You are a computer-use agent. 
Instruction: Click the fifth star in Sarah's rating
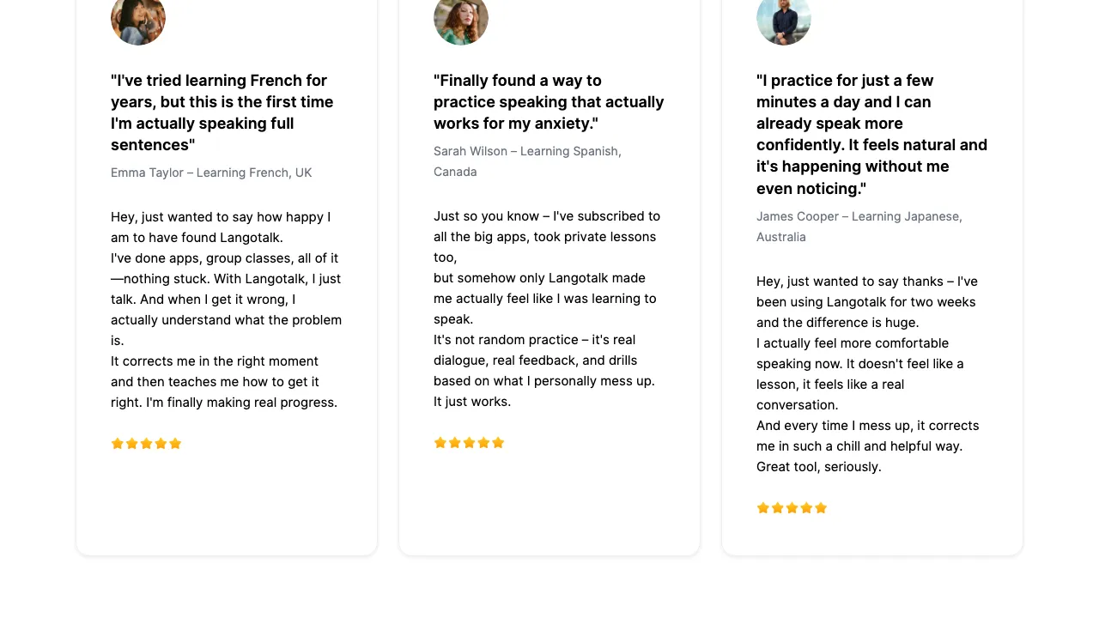pyautogui.click(x=498, y=443)
